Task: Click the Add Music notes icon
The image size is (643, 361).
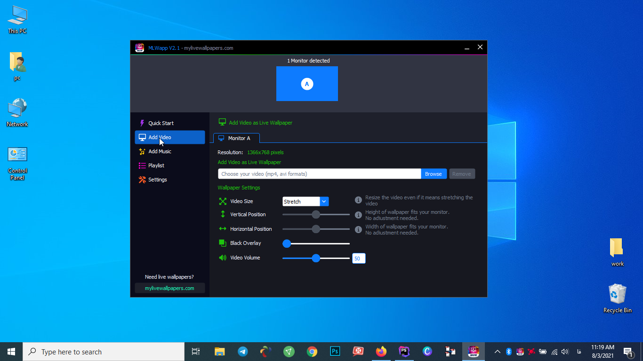Action: coord(142,151)
